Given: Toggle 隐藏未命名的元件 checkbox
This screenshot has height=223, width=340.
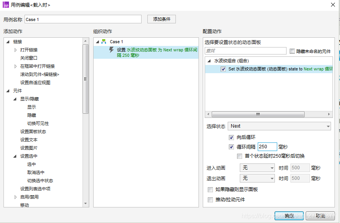Looking at the screenshot, I should coord(292,51).
